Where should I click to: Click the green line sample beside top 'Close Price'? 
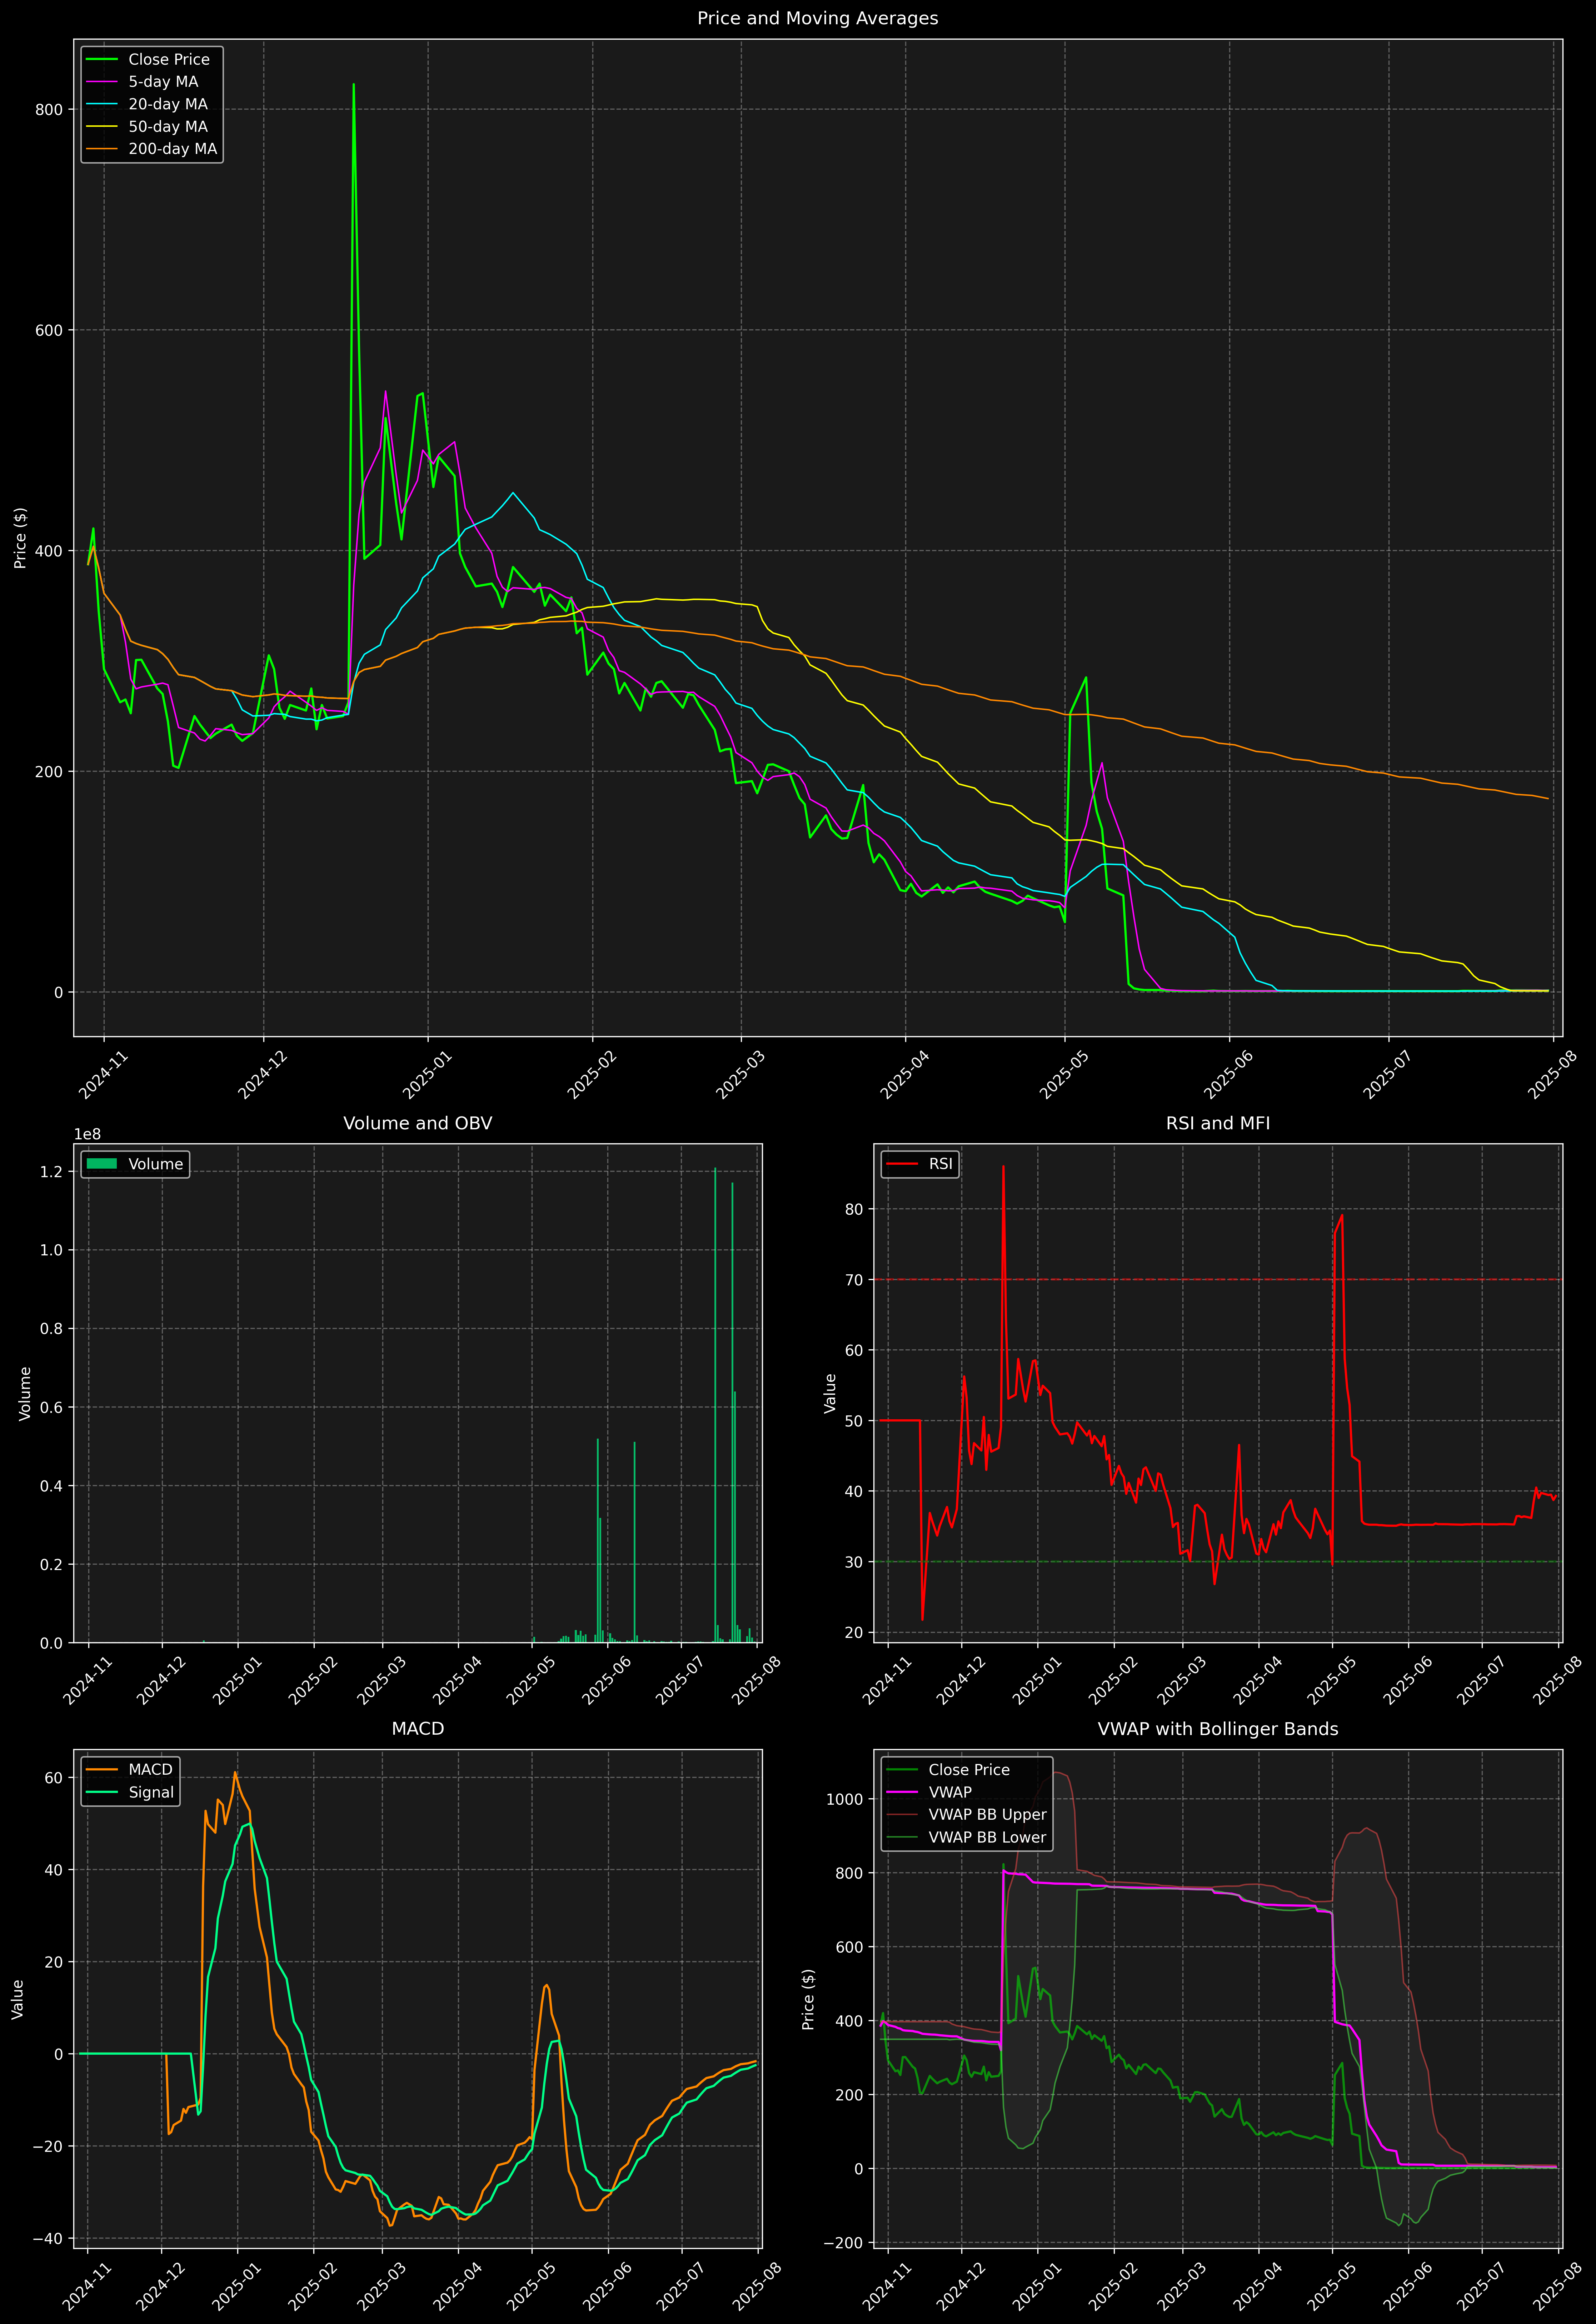[102, 60]
